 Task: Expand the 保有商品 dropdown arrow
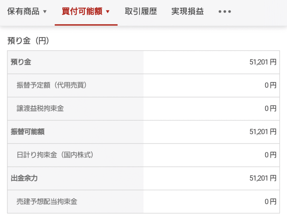pyautogui.click(x=45, y=12)
